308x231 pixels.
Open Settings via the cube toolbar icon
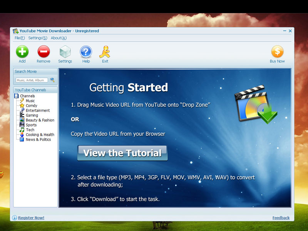pos(65,52)
